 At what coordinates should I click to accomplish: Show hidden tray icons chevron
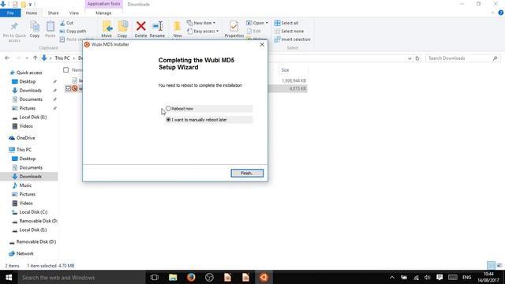391,277
